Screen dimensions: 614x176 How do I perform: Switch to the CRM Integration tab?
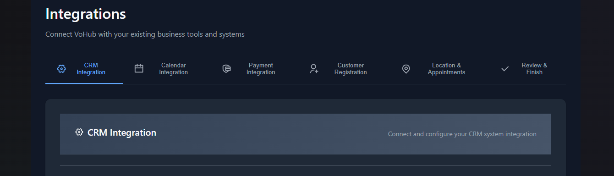coord(84,69)
